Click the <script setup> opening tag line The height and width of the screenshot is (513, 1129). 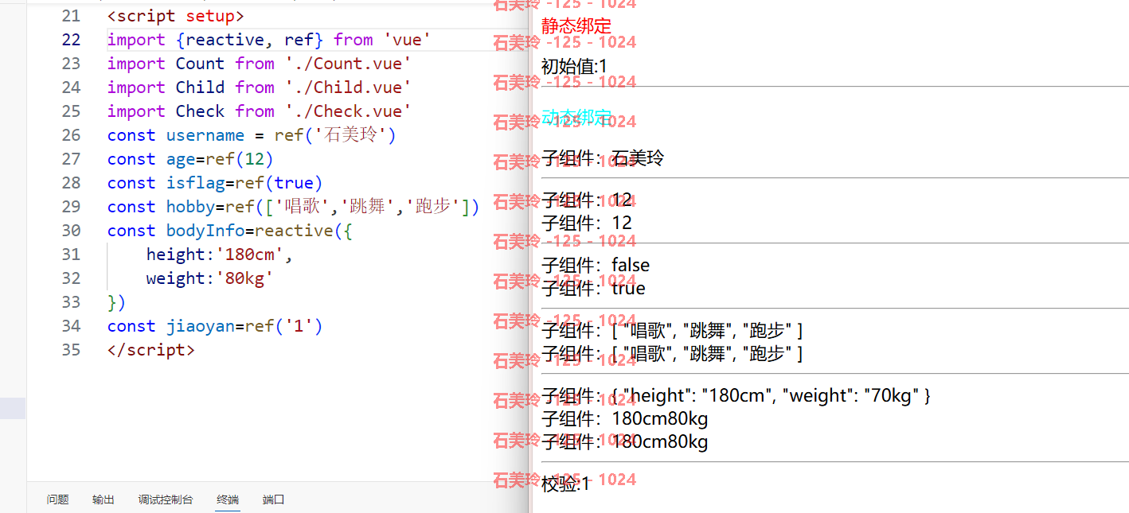coord(176,16)
